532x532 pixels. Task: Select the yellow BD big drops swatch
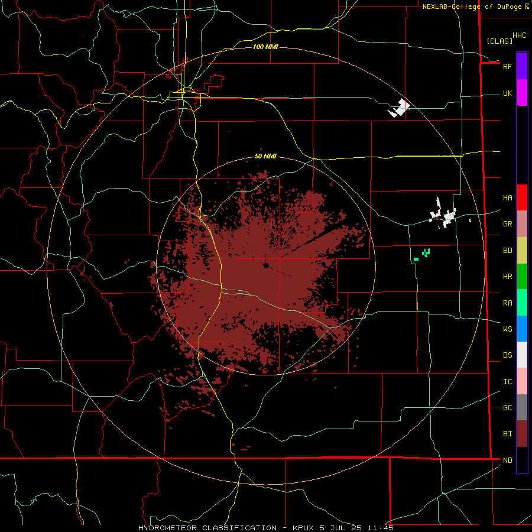(x=522, y=251)
